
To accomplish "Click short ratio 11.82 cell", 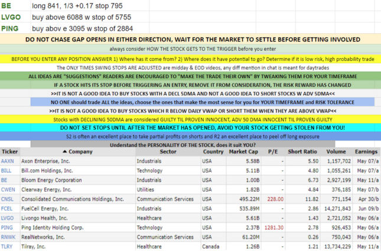I will 302,199.
